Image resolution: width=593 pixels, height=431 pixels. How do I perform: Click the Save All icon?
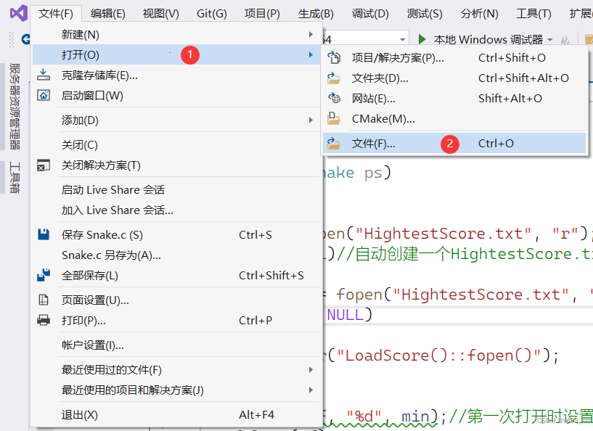tap(43, 275)
